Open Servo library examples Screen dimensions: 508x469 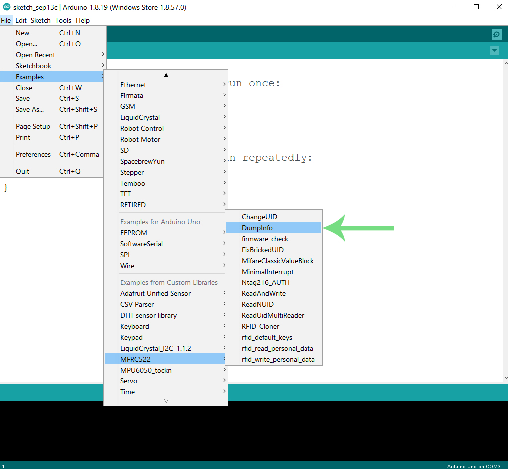(x=166, y=381)
